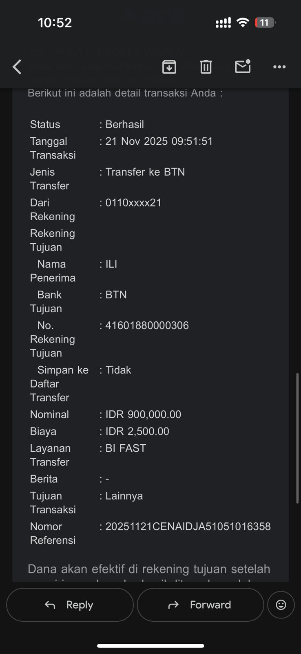The width and height of the screenshot is (301, 654).
Task: Mark email as unread
Action: 243,66
